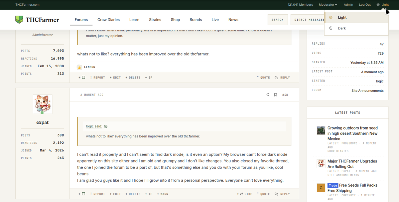
Task: Open expat's cat avatar
Action: pyautogui.click(x=43, y=104)
